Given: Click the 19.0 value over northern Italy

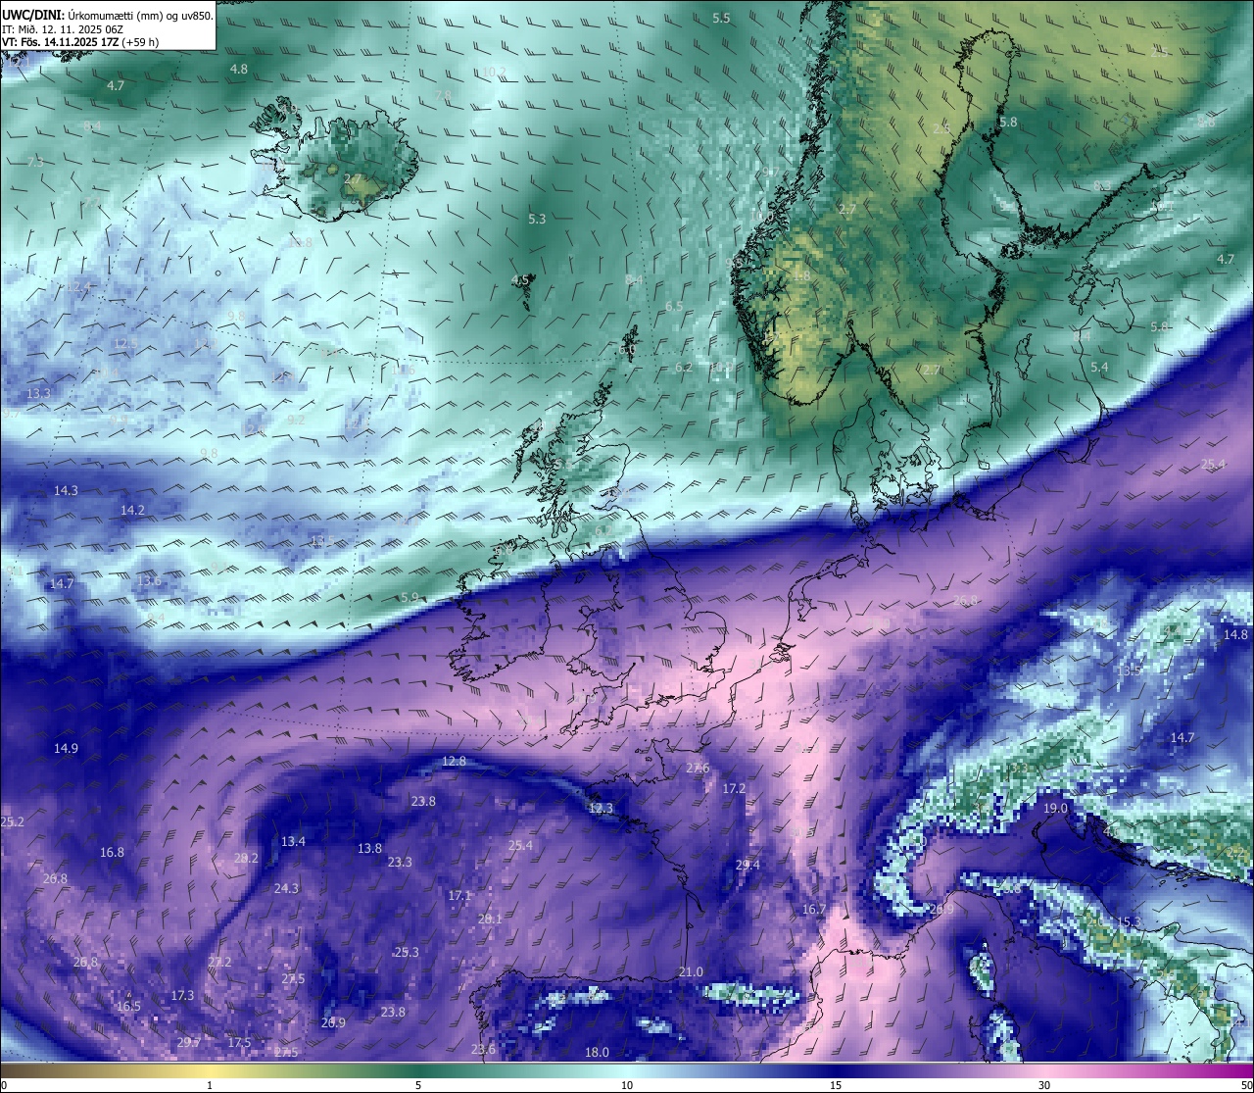Looking at the screenshot, I should [x=1055, y=808].
